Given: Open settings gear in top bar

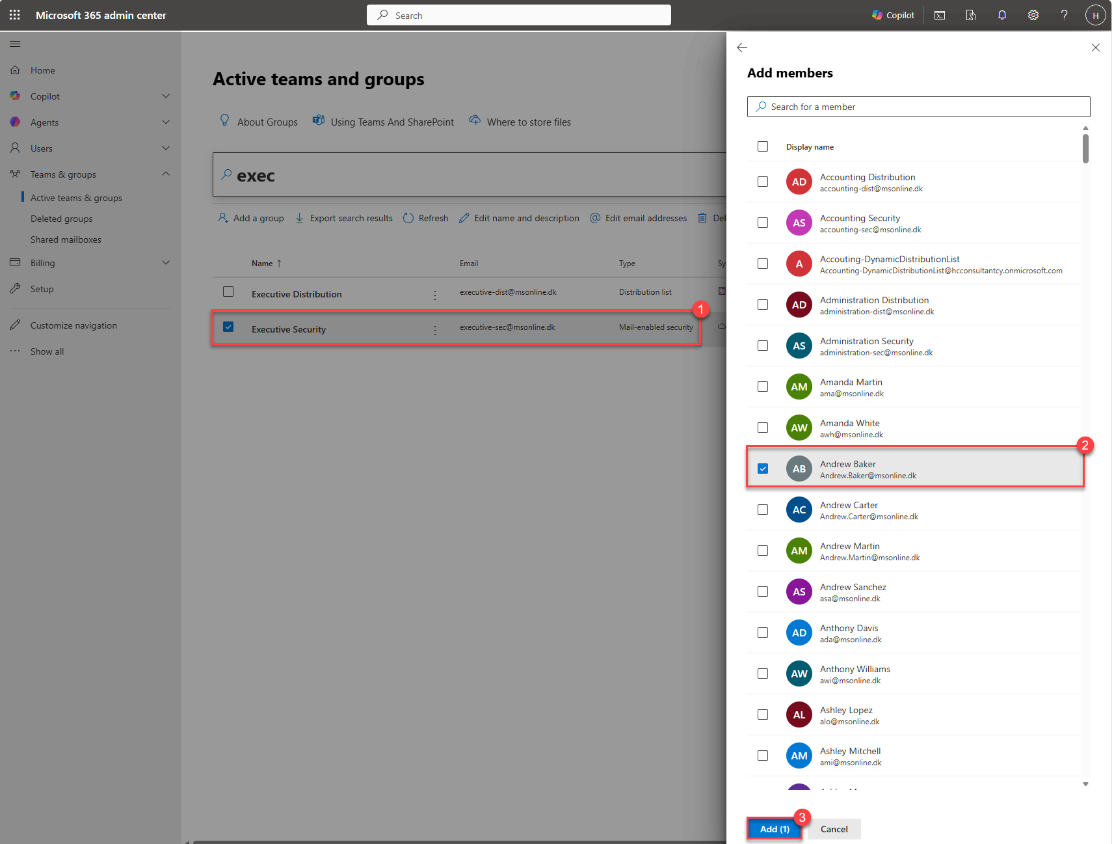Looking at the screenshot, I should click(x=1033, y=15).
